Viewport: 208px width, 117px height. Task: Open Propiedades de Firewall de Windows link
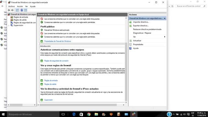pos(58,41)
